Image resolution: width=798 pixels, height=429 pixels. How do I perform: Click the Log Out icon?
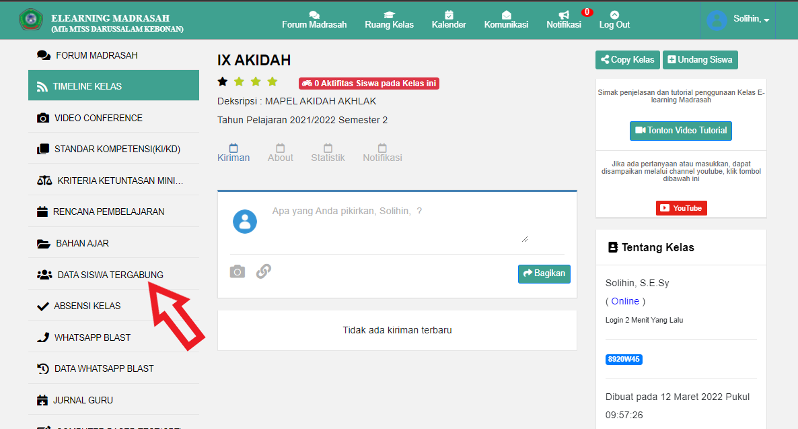tap(614, 15)
